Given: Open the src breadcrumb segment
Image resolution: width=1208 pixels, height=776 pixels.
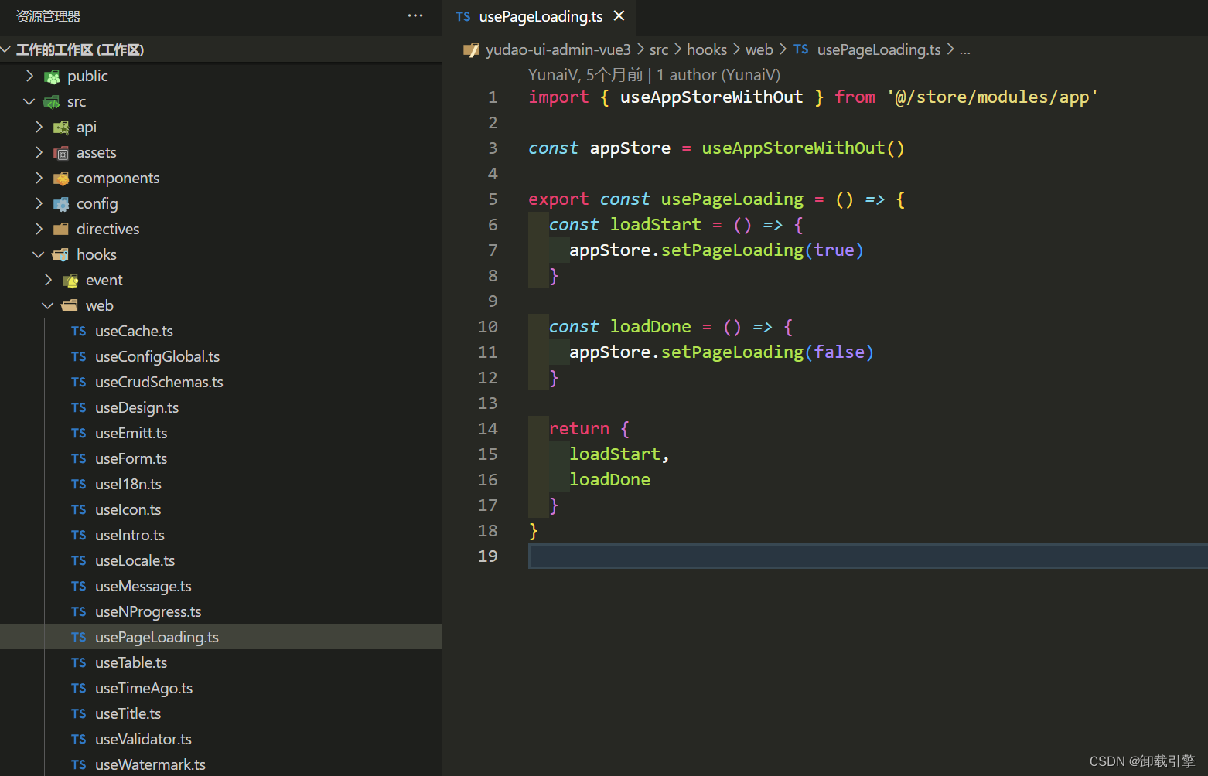Looking at the screenshot, I should pyautogui.click(x=659, y=50).
